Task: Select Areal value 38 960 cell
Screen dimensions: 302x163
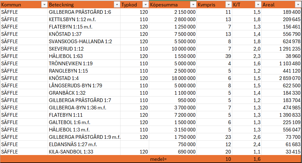Action: (x=281, y=56)
